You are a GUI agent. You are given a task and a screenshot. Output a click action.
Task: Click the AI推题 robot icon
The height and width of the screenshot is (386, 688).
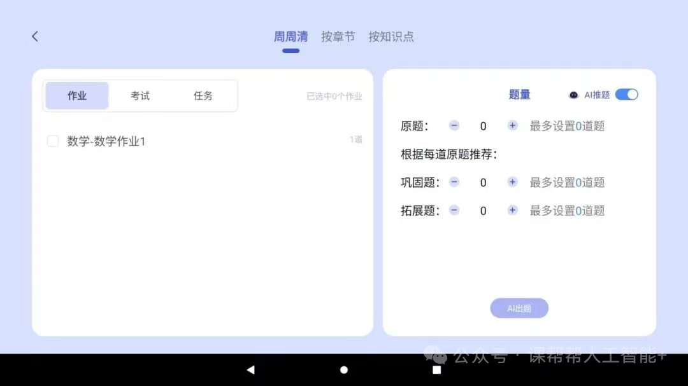click(x=573, y=95)
